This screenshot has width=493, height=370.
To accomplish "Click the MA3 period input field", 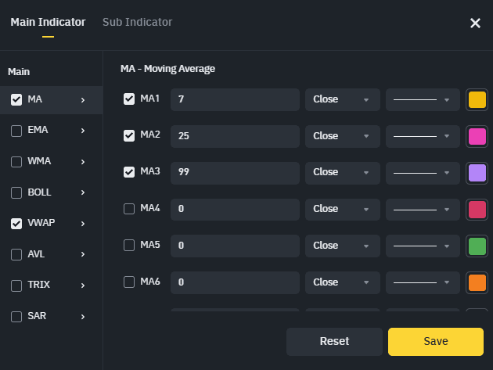I will click(x=235, y=172).
